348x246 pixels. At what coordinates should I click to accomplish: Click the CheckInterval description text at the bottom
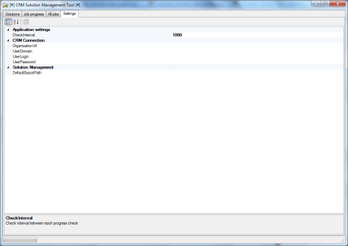tap(42, 223)
